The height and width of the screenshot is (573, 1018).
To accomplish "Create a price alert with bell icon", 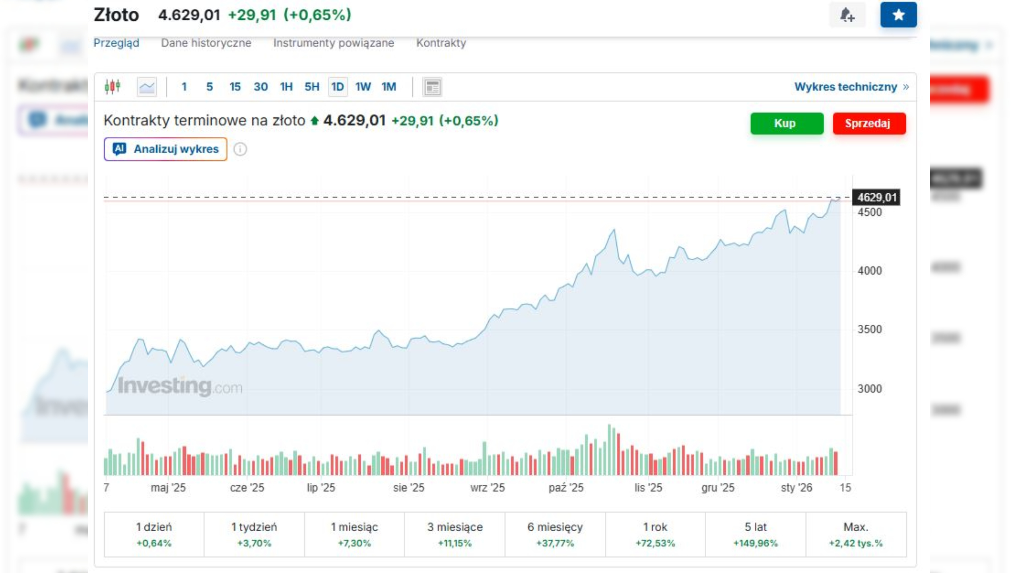I will point(847,15).
